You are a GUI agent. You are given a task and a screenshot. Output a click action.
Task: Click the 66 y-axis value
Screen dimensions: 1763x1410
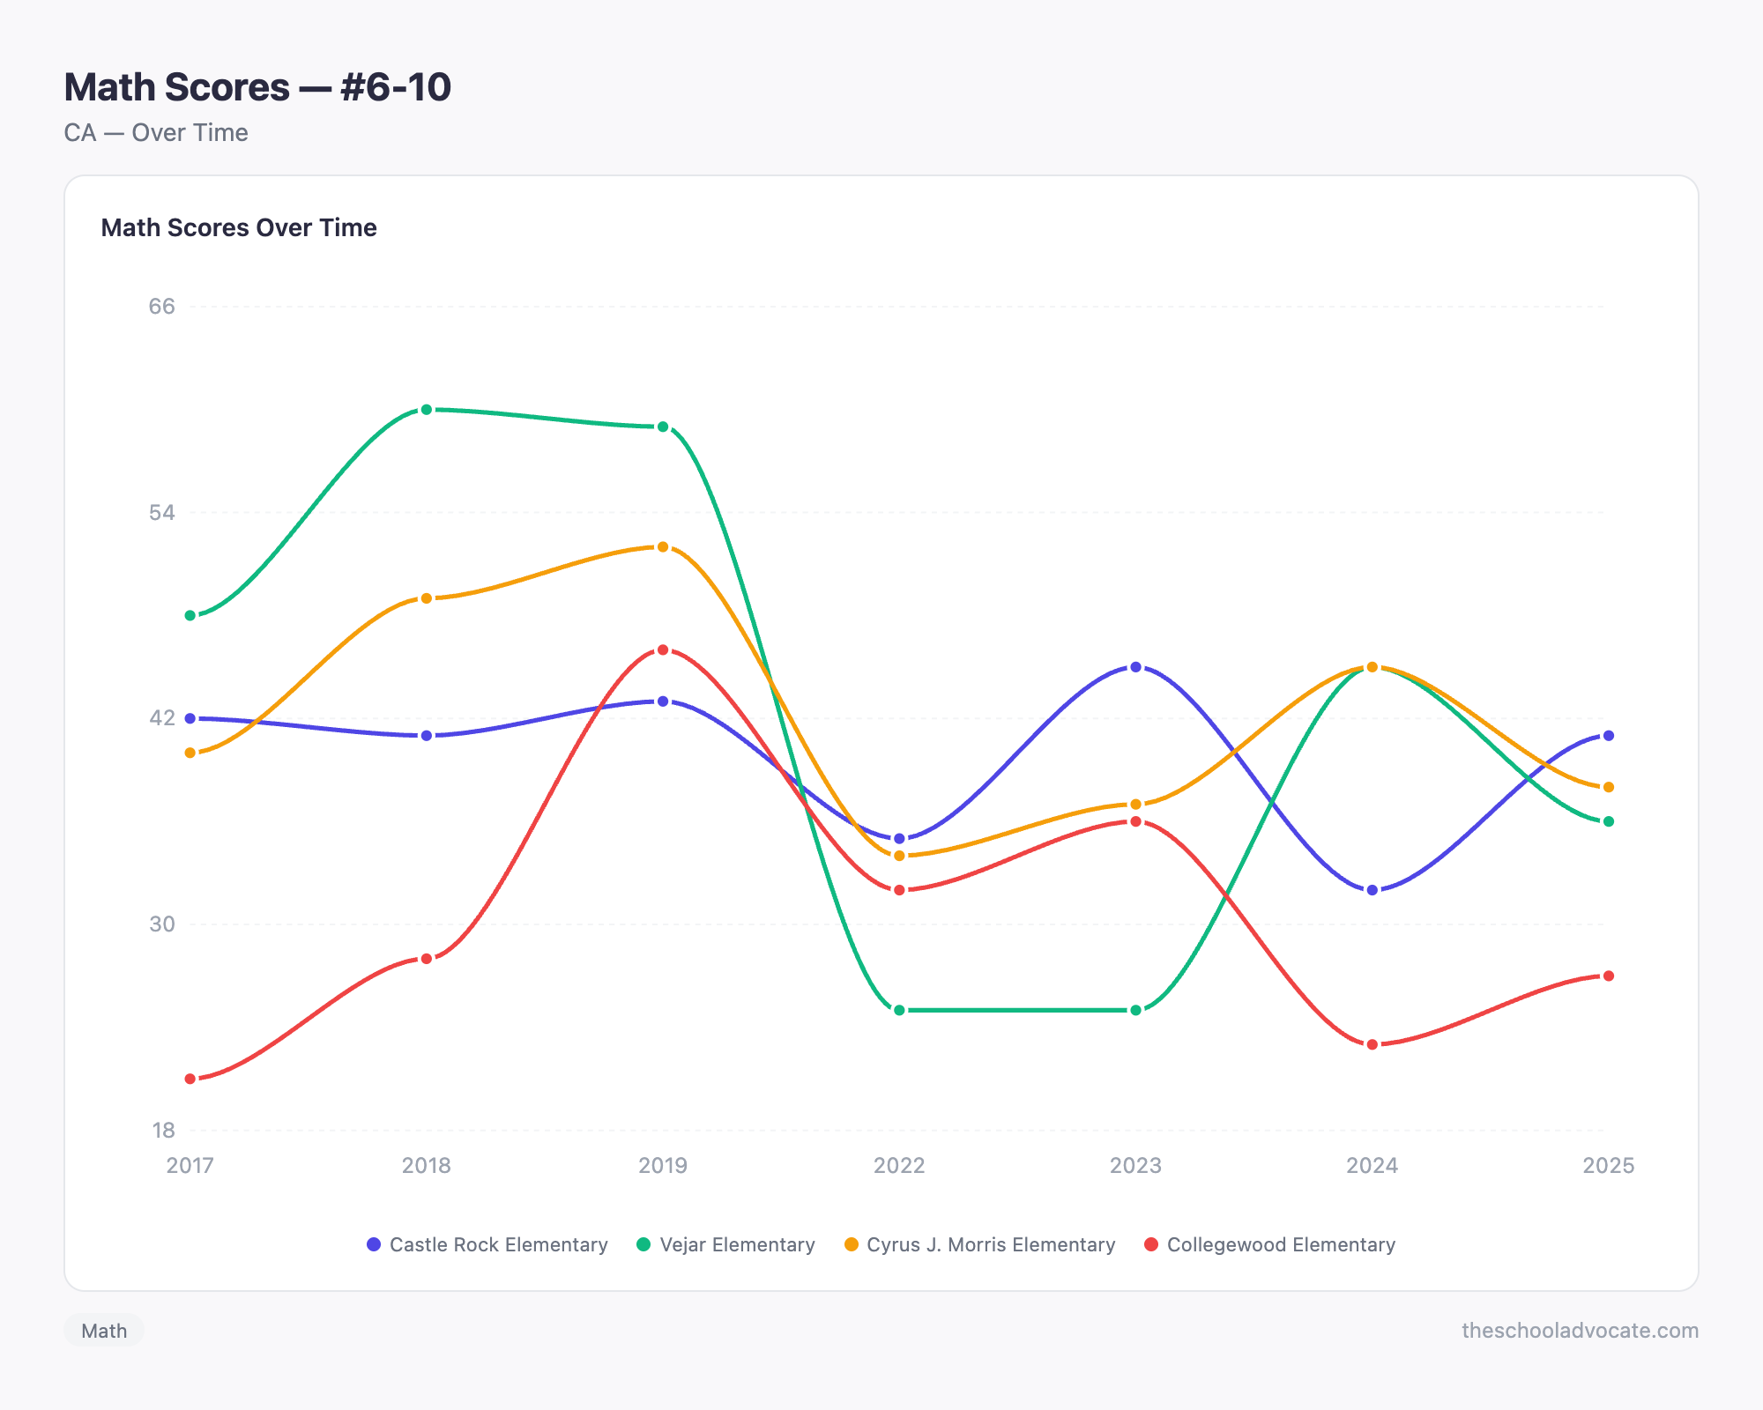[162, 307]
